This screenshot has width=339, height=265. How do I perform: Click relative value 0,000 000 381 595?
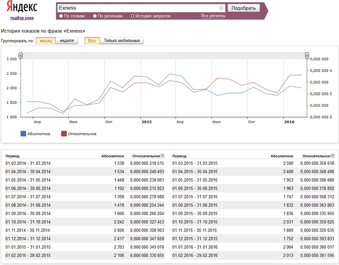(x=317, y=255)
